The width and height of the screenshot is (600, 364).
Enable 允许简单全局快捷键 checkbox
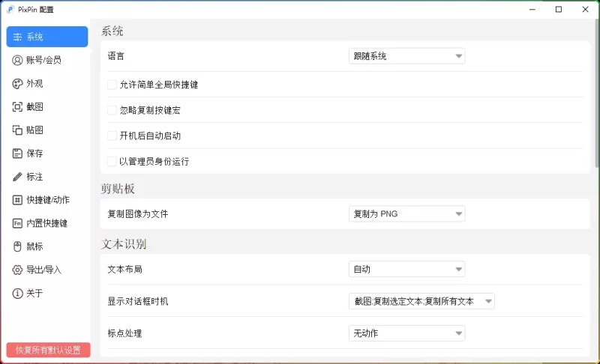[x=112, y=85]
